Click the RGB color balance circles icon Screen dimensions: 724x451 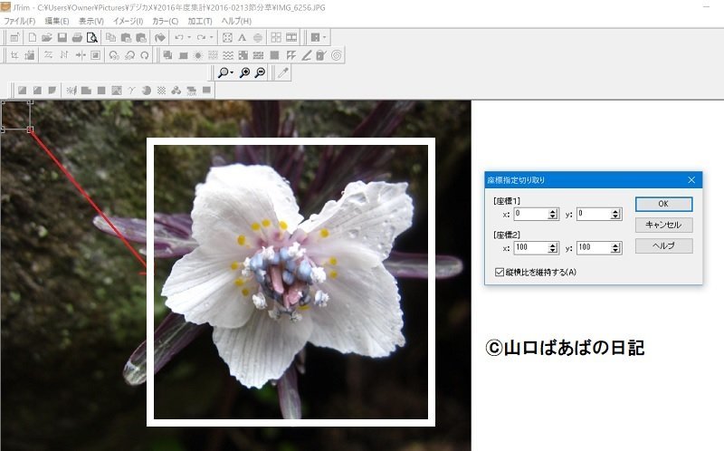tap(176, 90)
